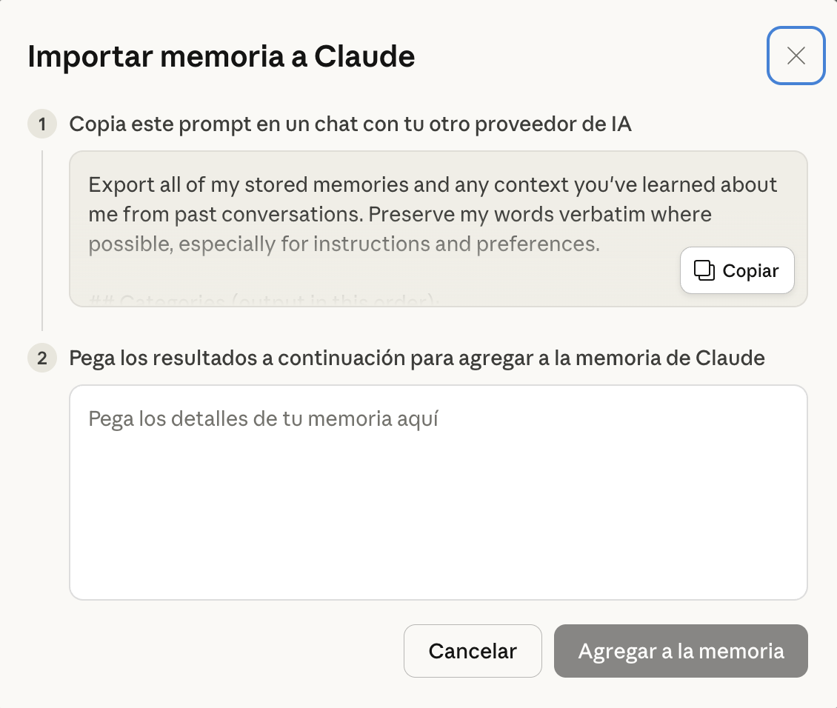Click 'possible, especially for instructions' prompt line
Screen dimensions: 837x708
(x=344, y=244)
